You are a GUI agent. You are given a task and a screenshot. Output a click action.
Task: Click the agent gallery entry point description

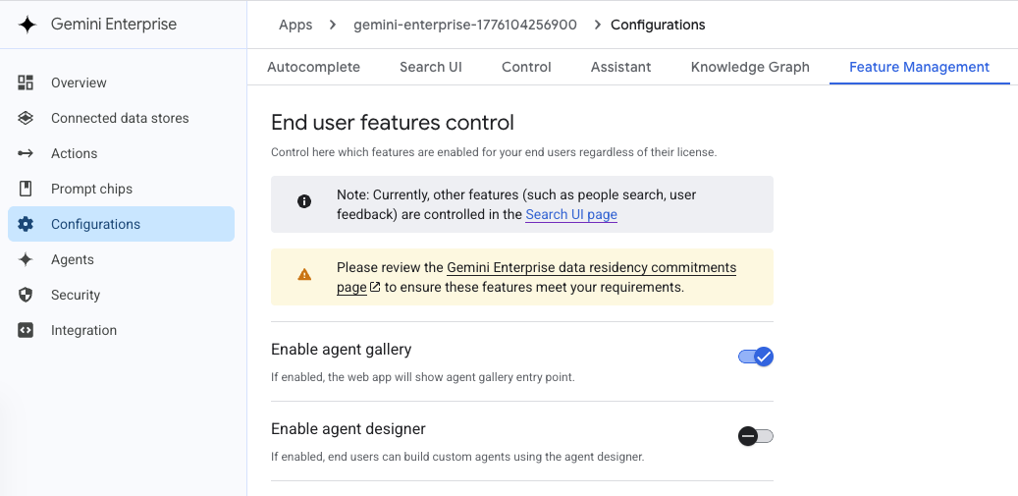(x=423, y=376)
